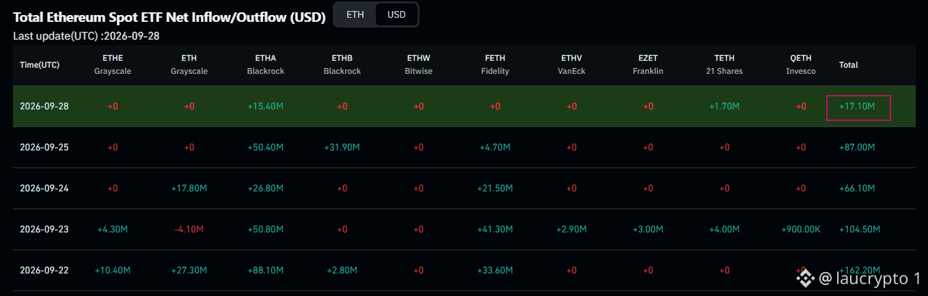Select the USD toggle option
This screenshot has width=928, height=296.
[x=396, y=14]
